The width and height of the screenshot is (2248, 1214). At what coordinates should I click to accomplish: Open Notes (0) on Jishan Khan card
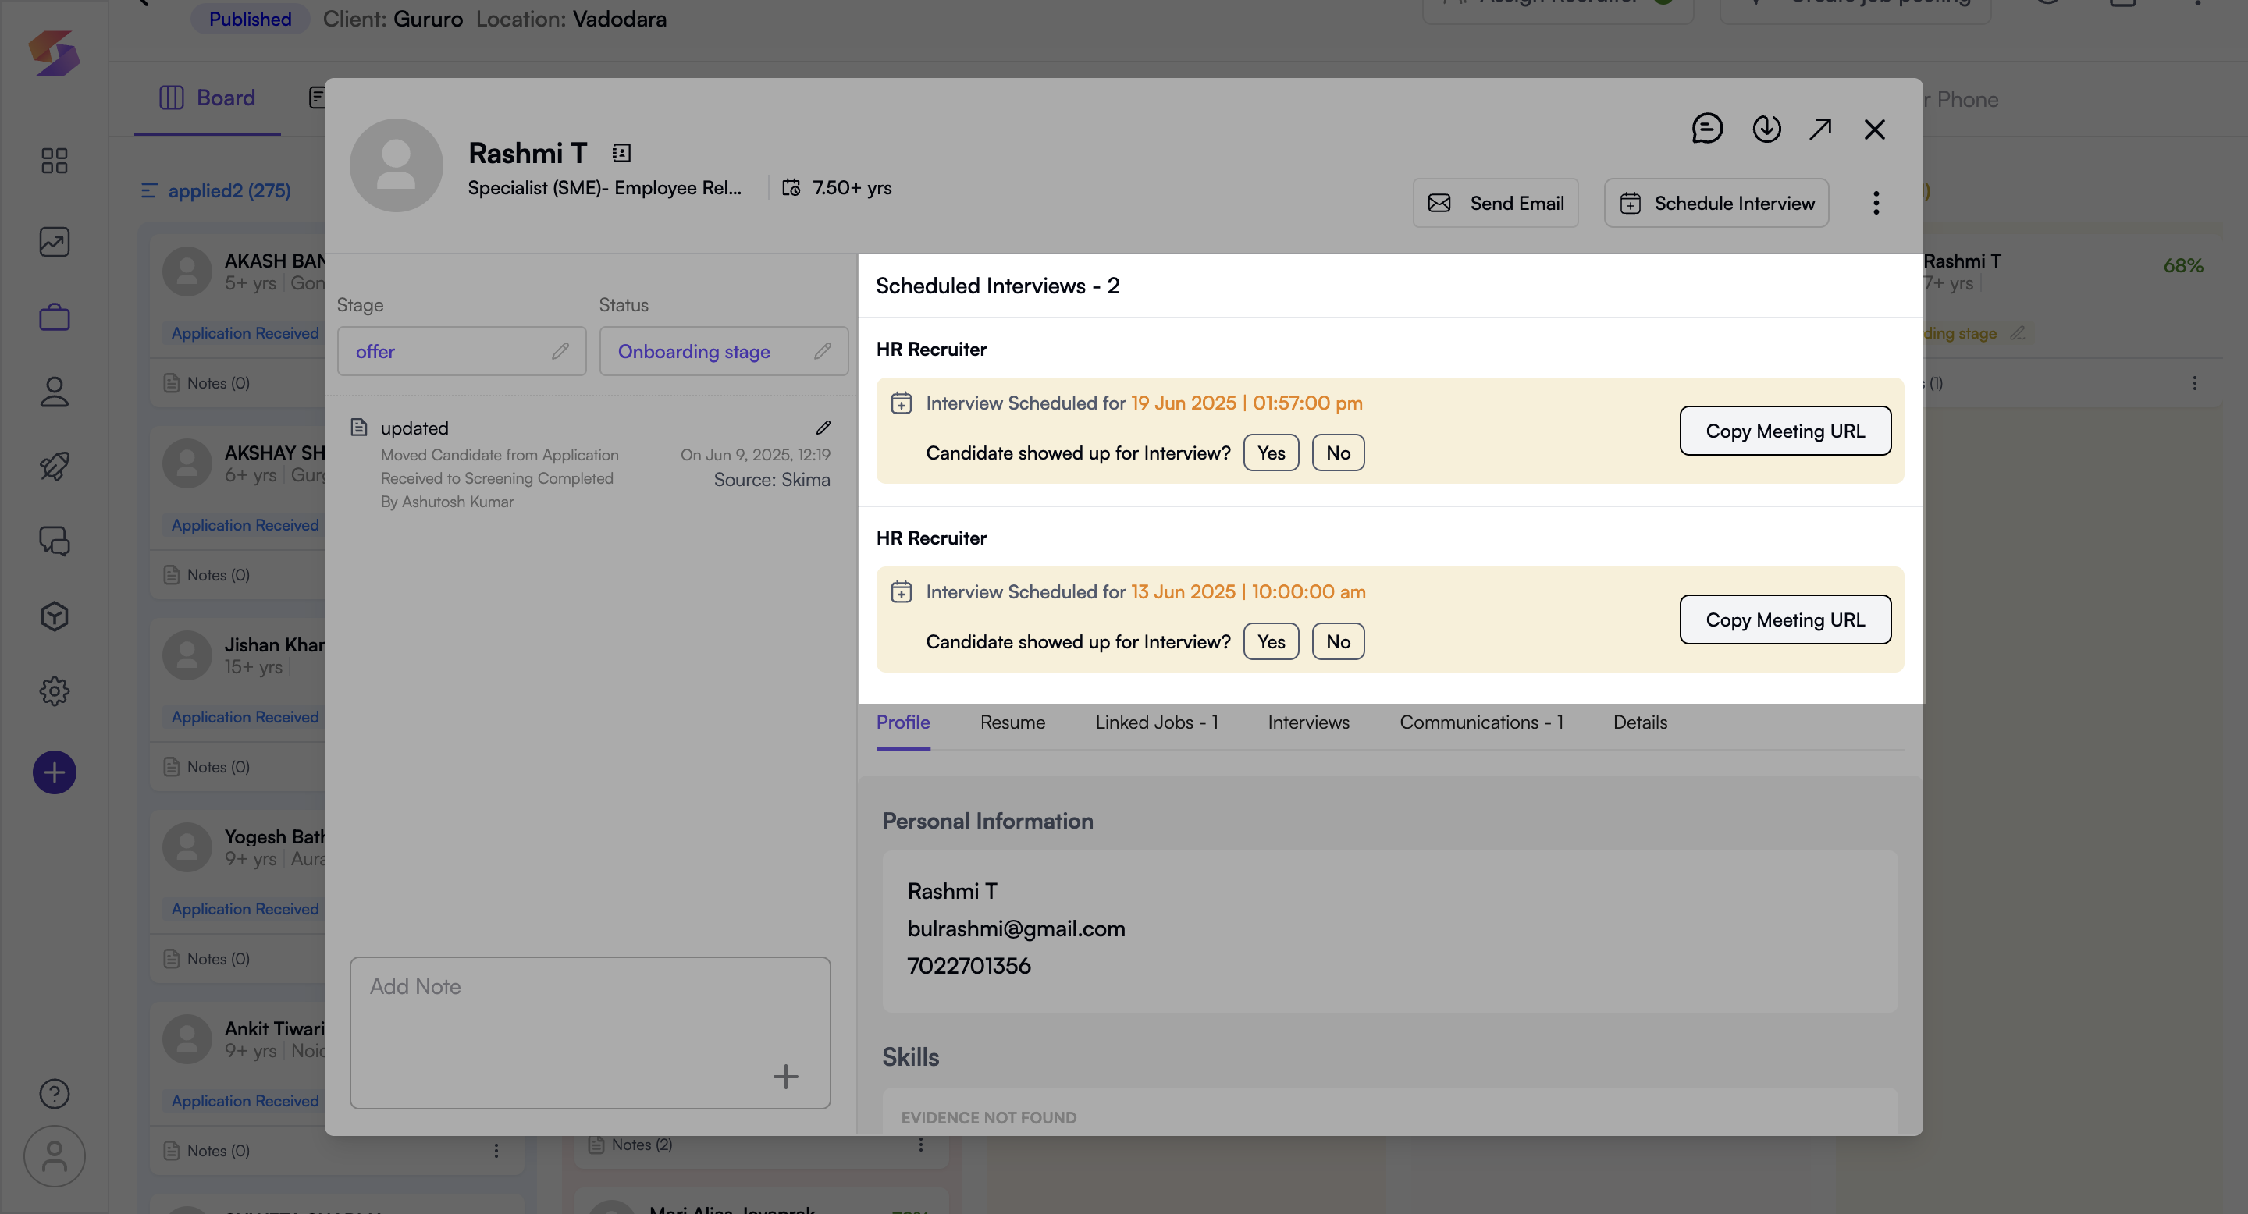tap(207, 767)
